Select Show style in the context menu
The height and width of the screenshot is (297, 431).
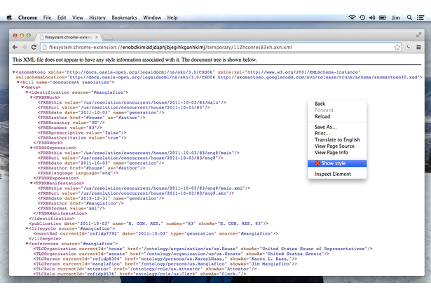pos(337,163)
